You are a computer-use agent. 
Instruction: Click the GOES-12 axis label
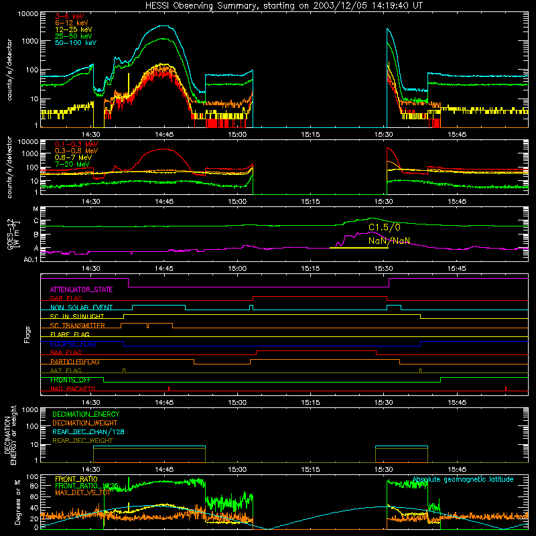[10, 234]
